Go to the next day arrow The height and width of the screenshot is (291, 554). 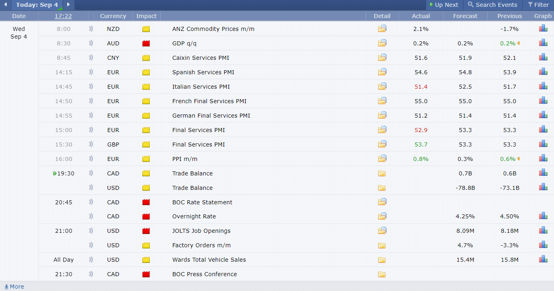click(68, 5)
